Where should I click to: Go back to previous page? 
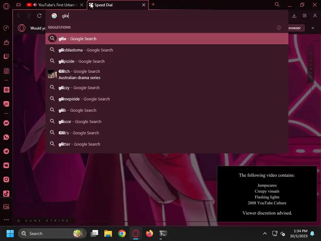tap(18, 16)
